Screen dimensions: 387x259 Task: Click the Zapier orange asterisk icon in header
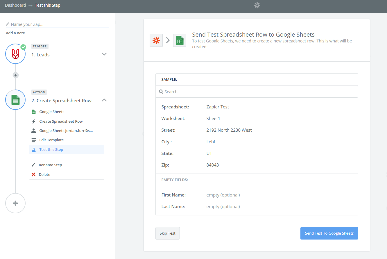(x=156, y=40)
